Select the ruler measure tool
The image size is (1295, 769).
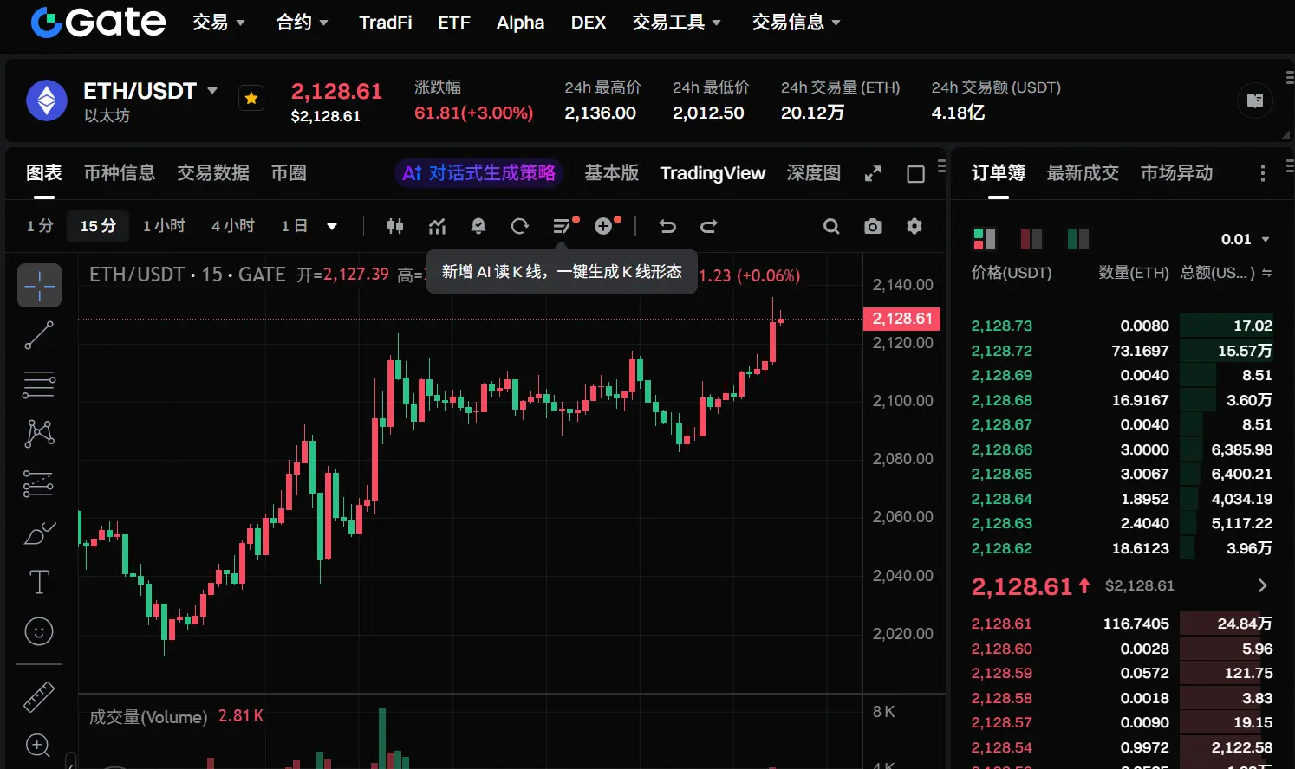click(39, 697)
